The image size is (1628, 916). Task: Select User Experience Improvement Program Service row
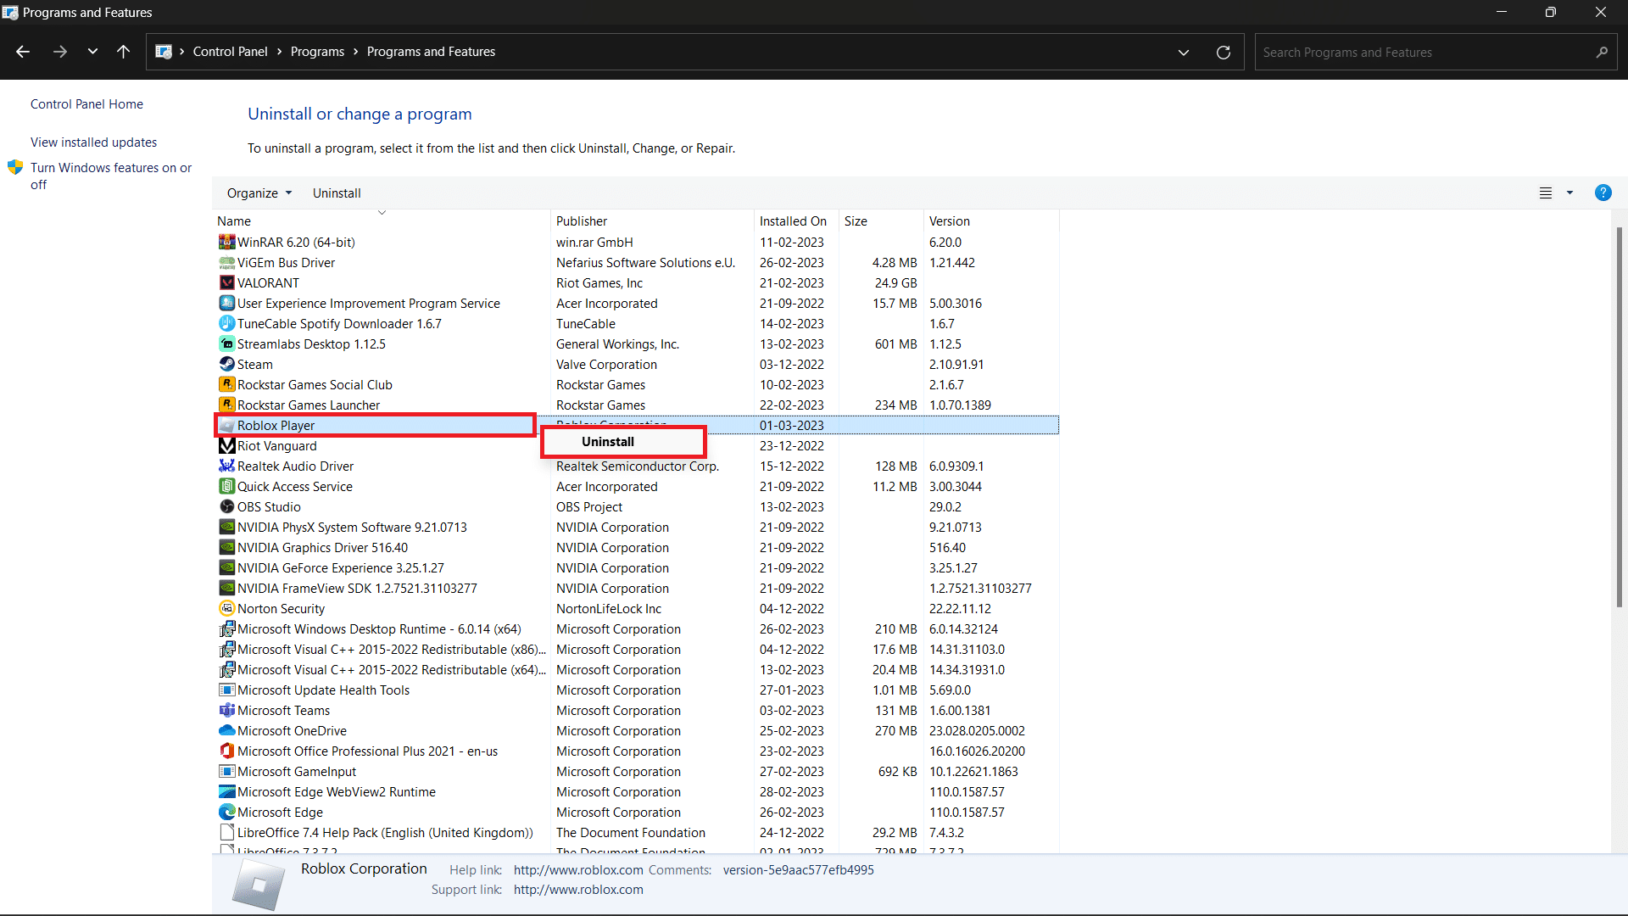(637, 304)
